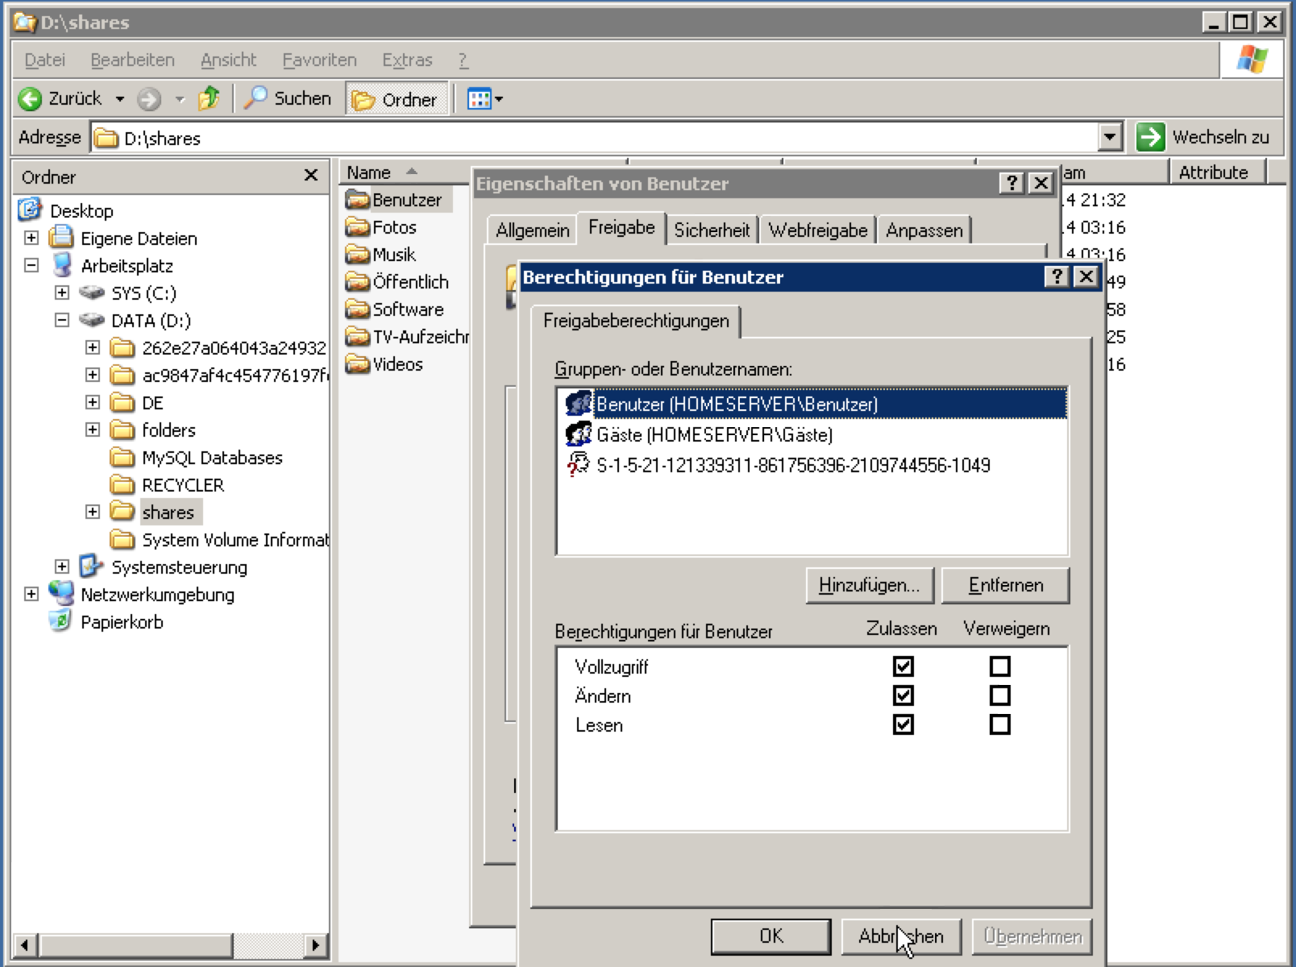The image size is (1296, 967).
Task: Click the folder-up icon in toolbar
Action: point(209,98)
